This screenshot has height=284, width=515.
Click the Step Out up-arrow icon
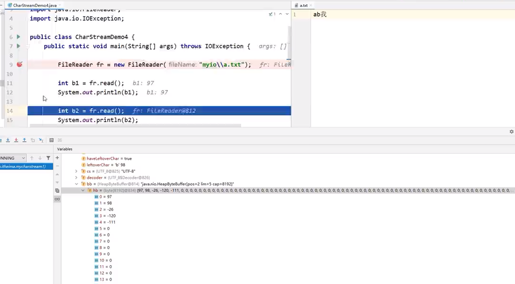point(24,140)
